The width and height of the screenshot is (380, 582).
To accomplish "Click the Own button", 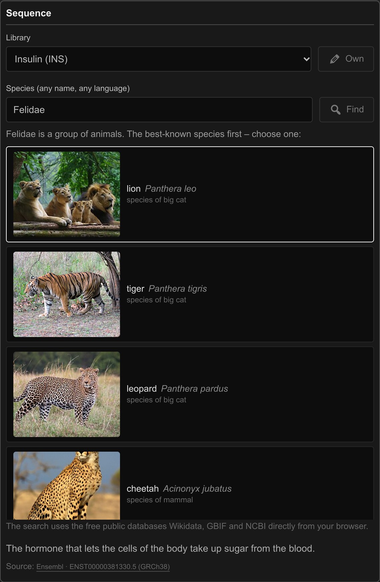I will (x=346, y=59).
